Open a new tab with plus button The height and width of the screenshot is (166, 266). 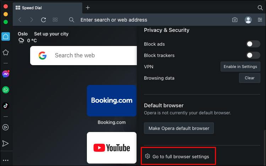[x=88, y=7]
